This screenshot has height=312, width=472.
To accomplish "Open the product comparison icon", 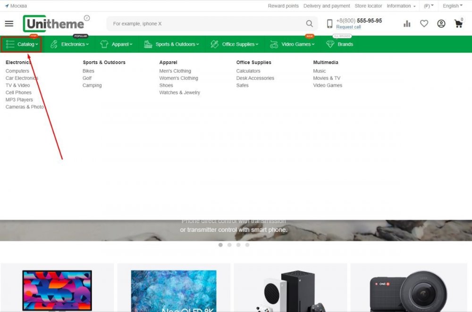I will 407,23.
